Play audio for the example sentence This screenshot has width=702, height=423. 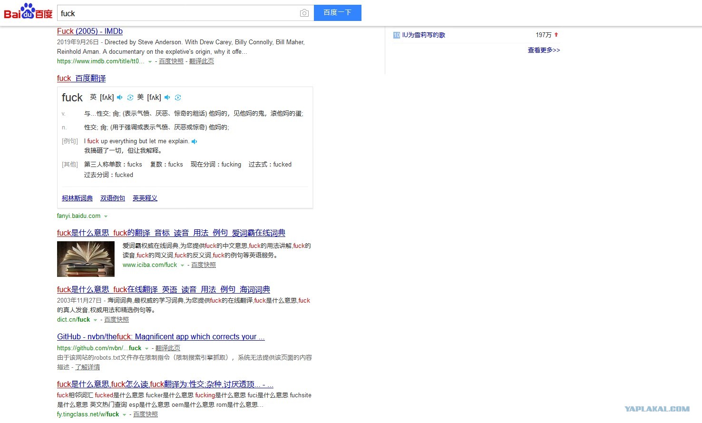coord(194,141)
